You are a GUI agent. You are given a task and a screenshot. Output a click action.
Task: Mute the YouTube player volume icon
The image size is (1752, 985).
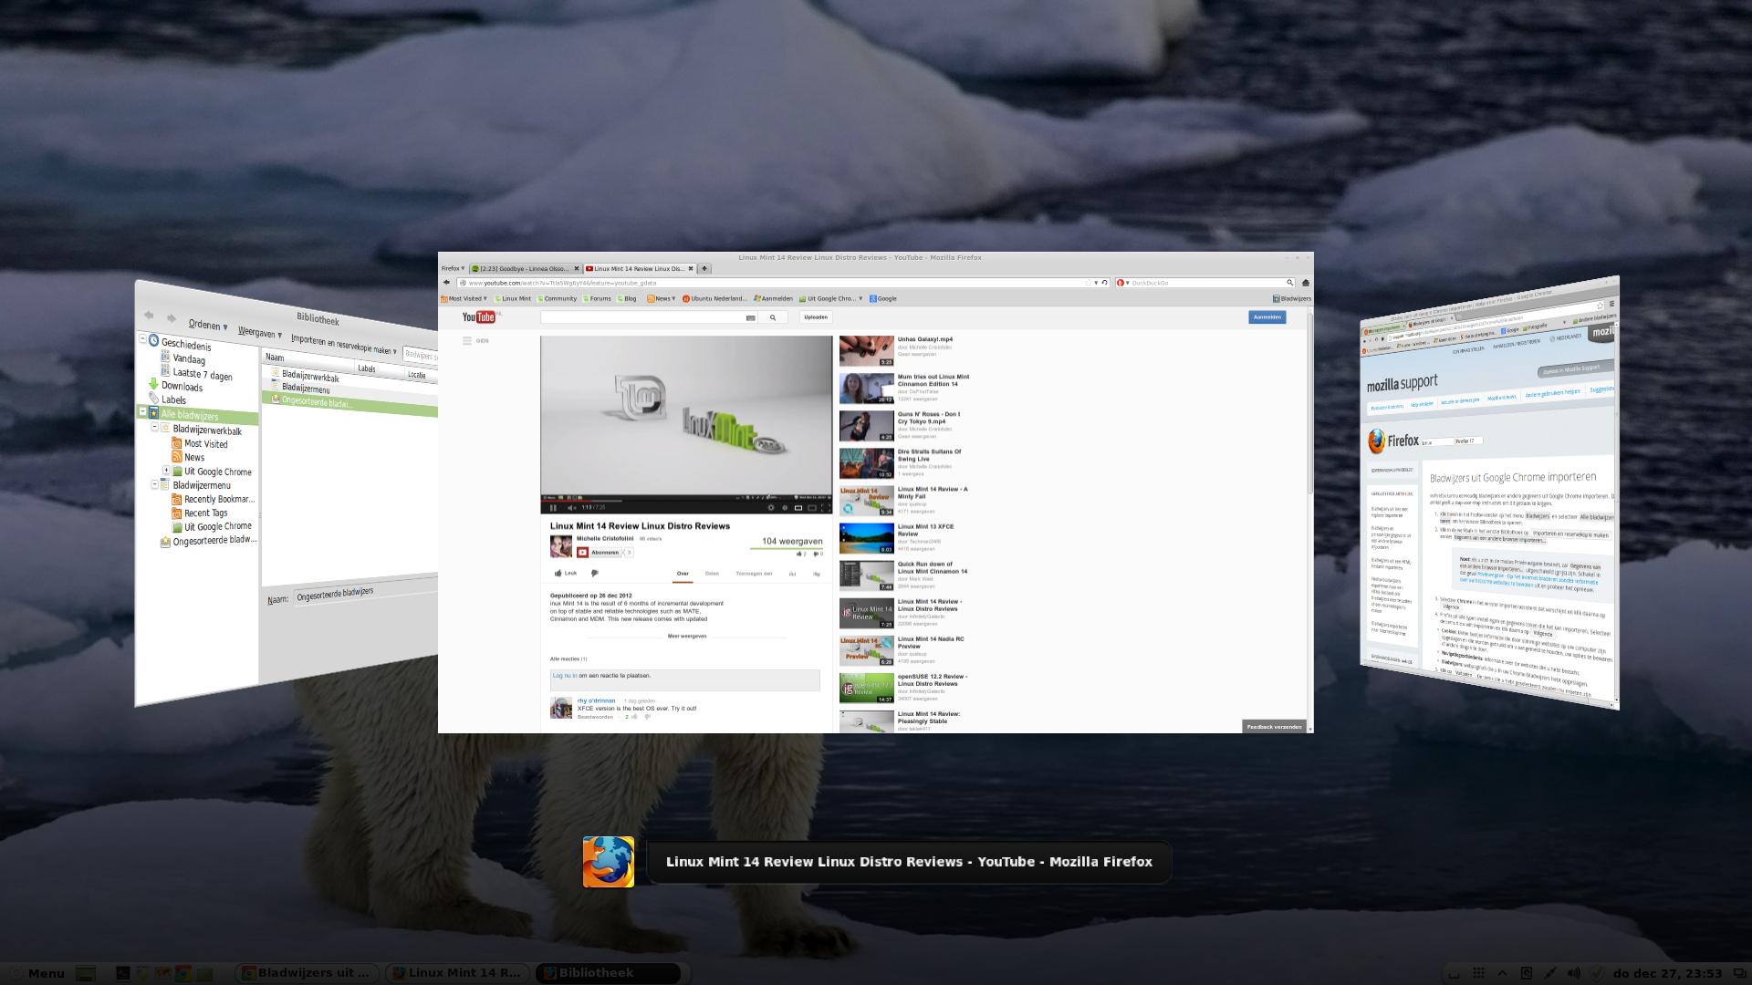pos(571,508)
